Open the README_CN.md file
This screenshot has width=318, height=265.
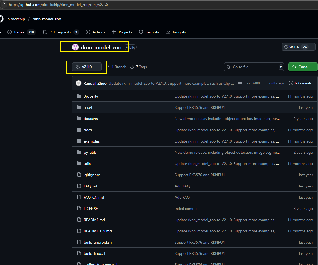tap(98, 231)
